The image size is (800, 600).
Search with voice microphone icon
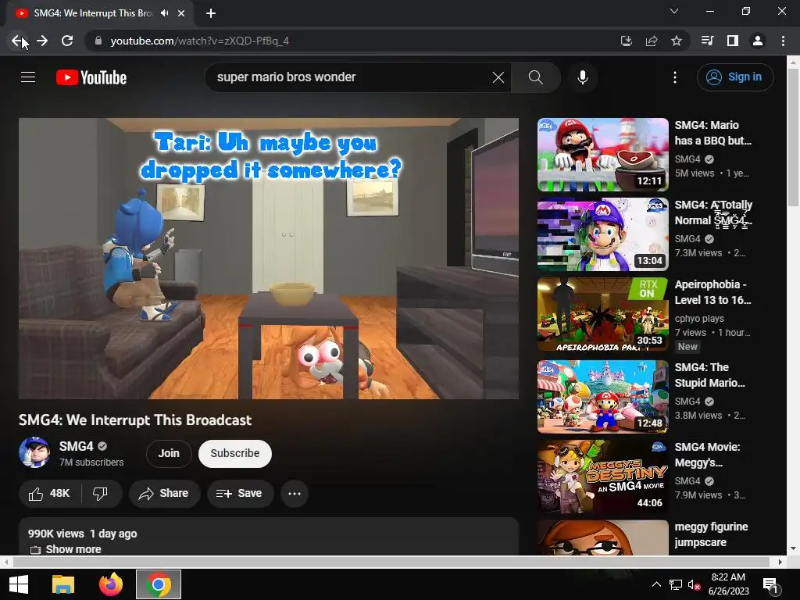[x=583, y=77]
